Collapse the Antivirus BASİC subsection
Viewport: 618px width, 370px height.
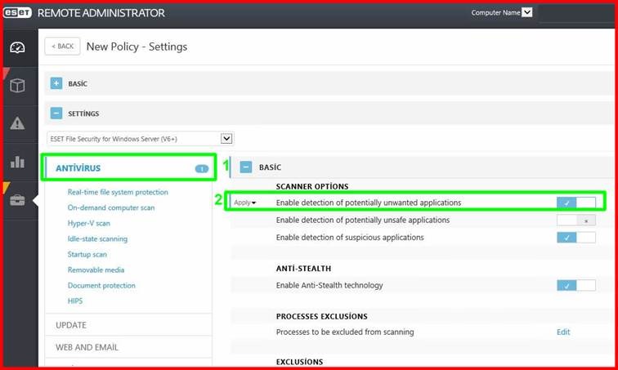pos(246,167)
